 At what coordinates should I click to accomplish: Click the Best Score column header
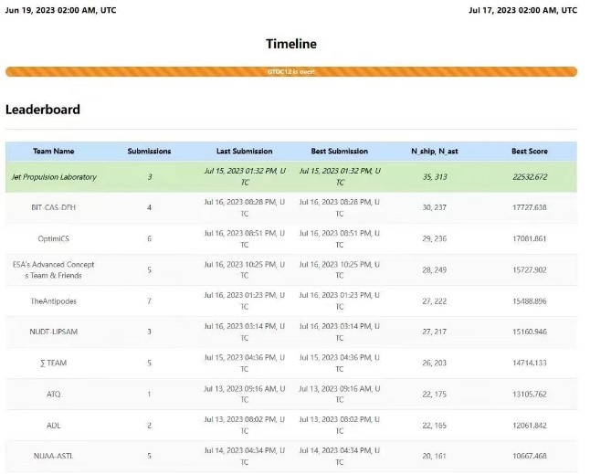click(x=530, y=151)
